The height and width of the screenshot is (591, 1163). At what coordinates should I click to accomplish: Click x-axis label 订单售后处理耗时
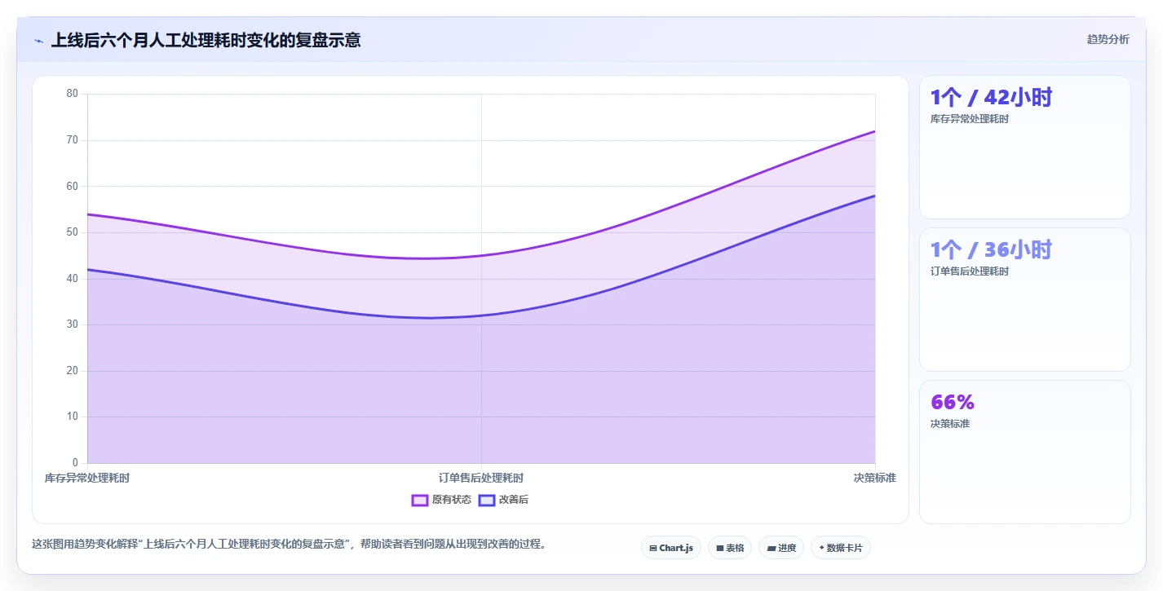[x=481, y=478]
